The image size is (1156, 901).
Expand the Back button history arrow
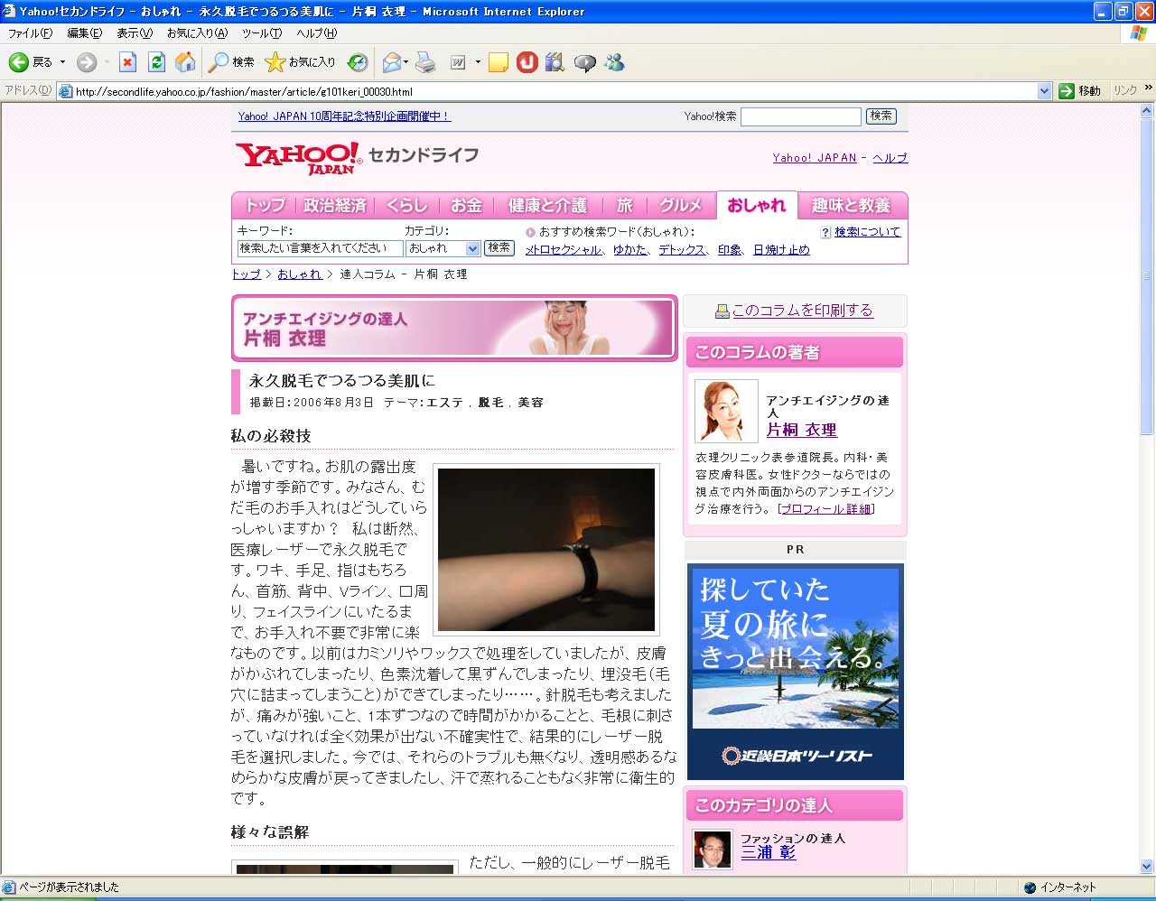(x=62, y=62)
